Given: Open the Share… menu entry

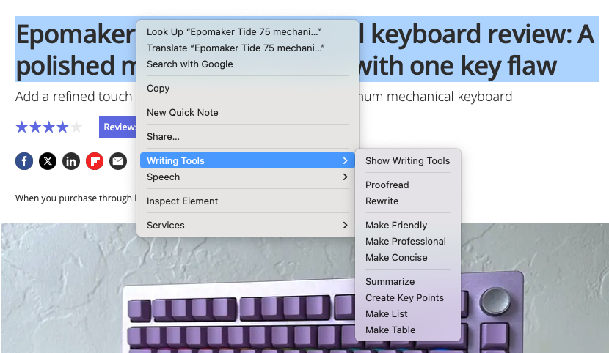Looking at the screenshot, I should [247, 136].
